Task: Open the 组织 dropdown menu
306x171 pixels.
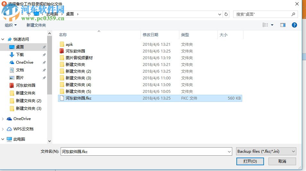Action: point(11,25)
